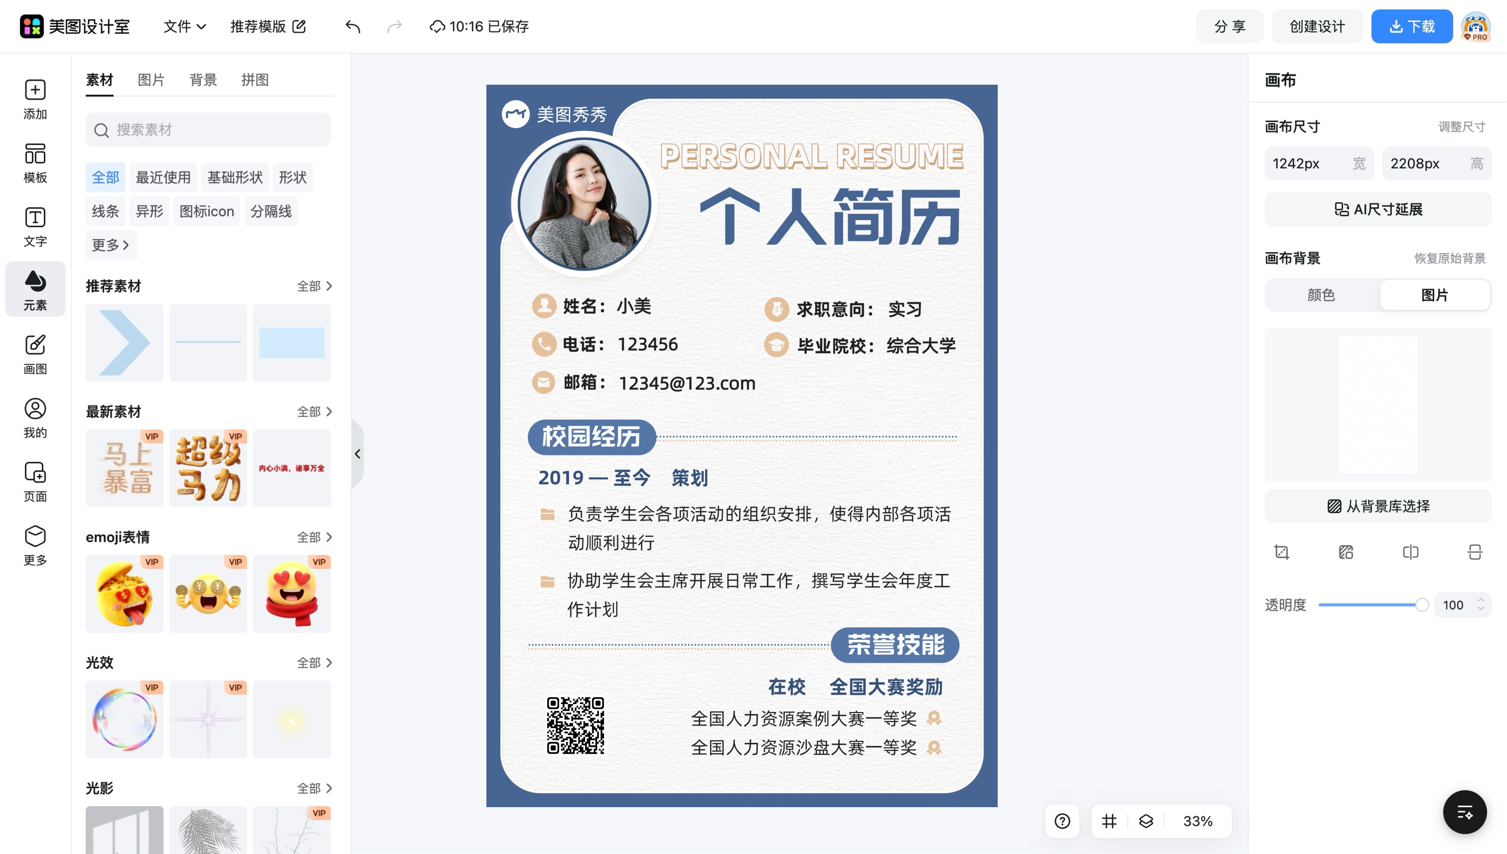Screen dimensions: 1507x854
Task: Switch canvas background to 图片 mode
Action: click(1434, 295)
